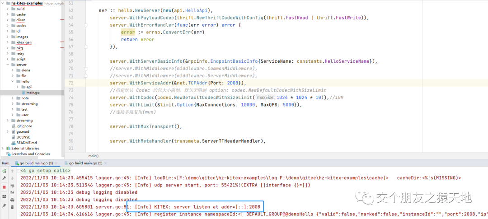Expand the codec folder

tap(8, 25)
